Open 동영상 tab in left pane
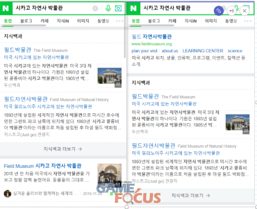The width and height of the screenshot is (257, 209). (103, 21)
